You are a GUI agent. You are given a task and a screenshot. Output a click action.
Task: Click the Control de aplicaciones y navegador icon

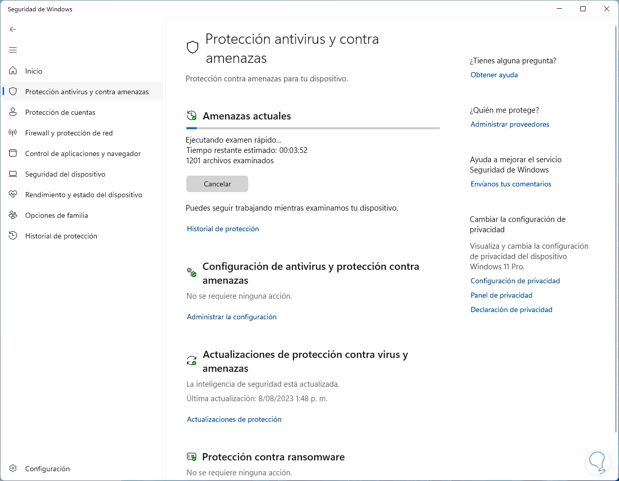(13, 153)
